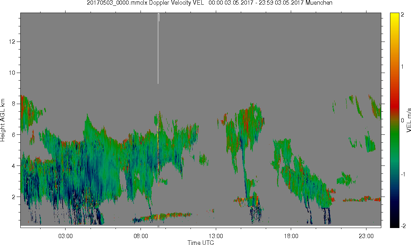Click the 2 km height tick label
411x245 pixels.
[14, 197]
